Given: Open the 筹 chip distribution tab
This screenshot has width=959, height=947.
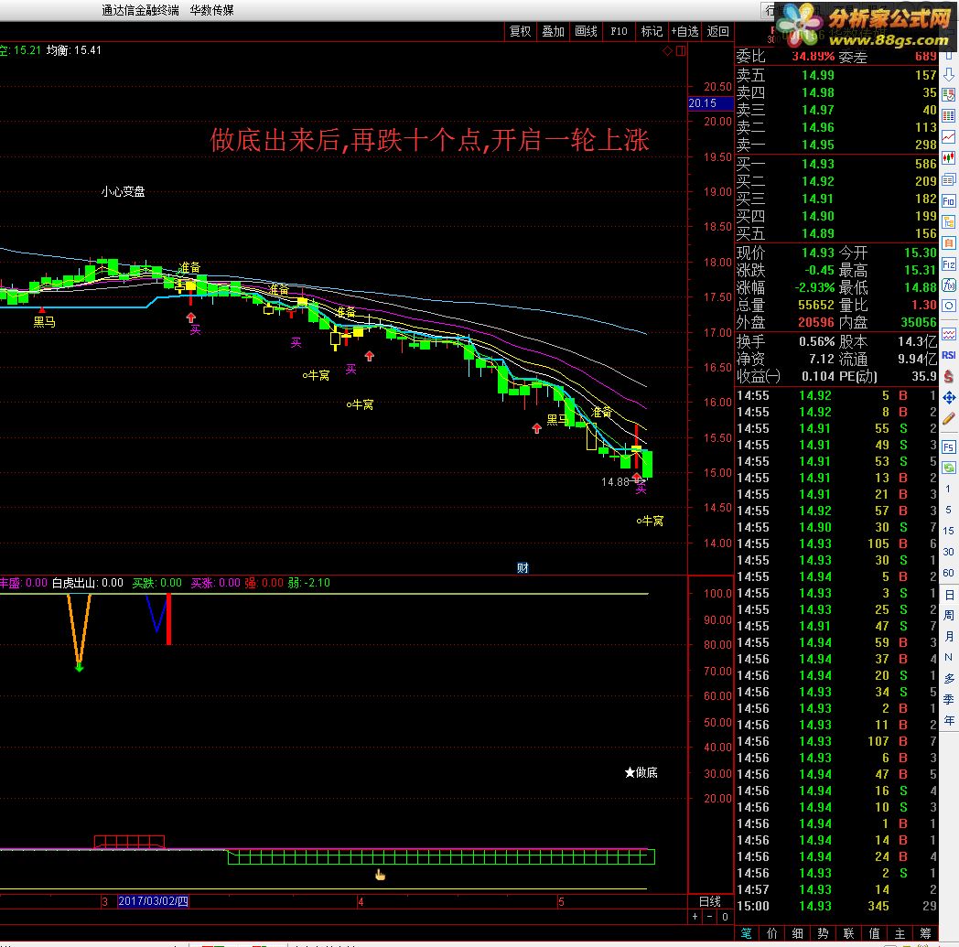Looking at the screenshot, I should (x=926, y=933).
